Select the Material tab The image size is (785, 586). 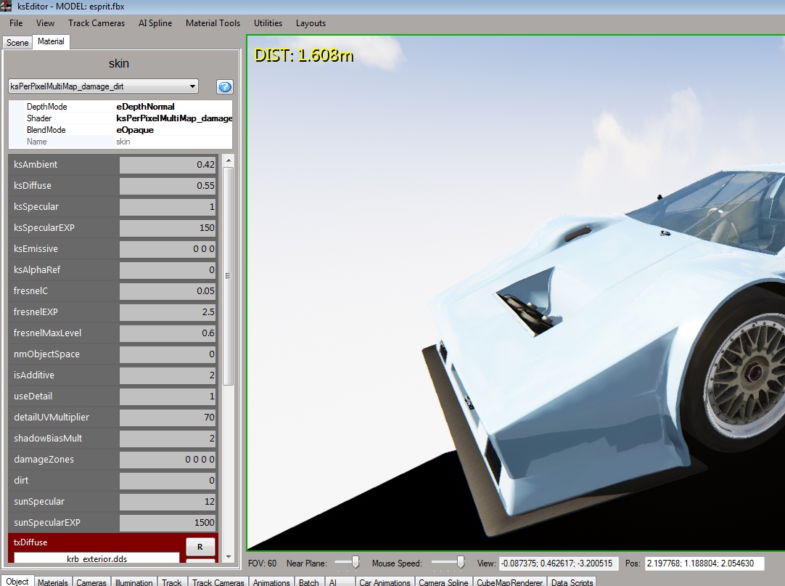click(x=51, y=41)
